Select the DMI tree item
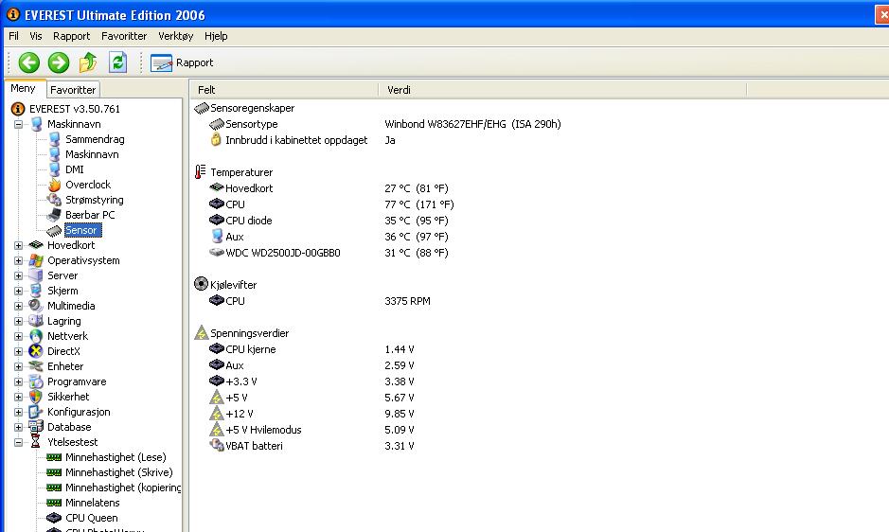889x532 pixels. tap(74, 169)
